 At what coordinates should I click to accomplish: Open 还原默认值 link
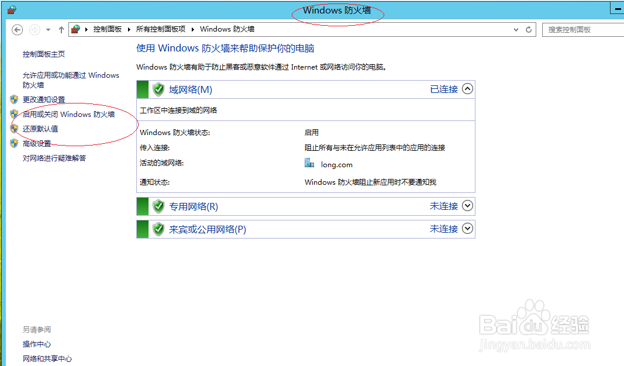point(40,129)
